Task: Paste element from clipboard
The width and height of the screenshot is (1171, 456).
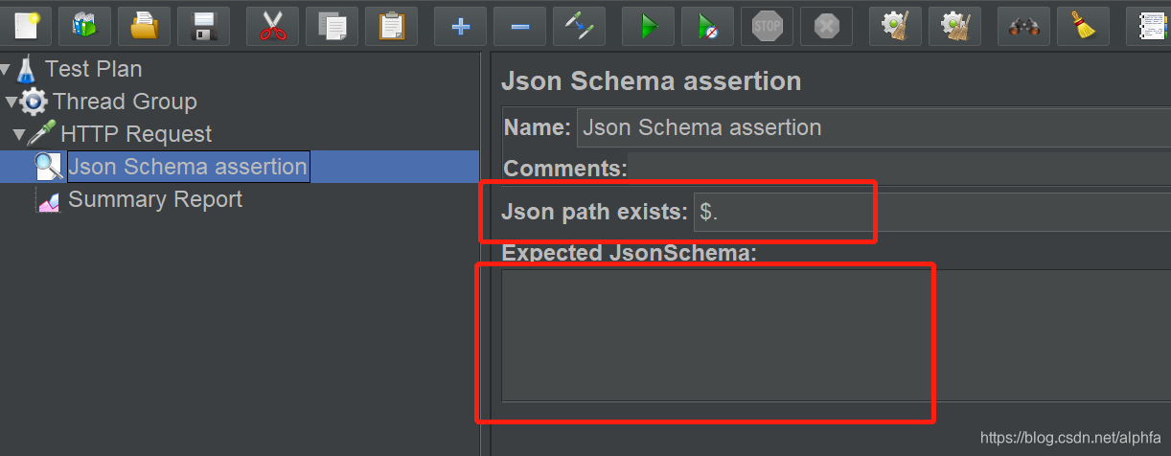Action: pyautogui.click(x=391, y=26)
